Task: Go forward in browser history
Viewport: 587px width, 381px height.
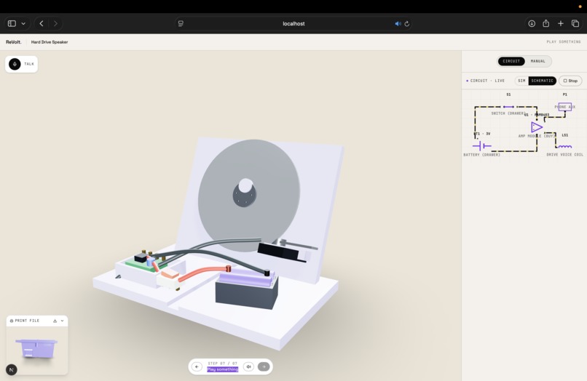Action: 55,23
